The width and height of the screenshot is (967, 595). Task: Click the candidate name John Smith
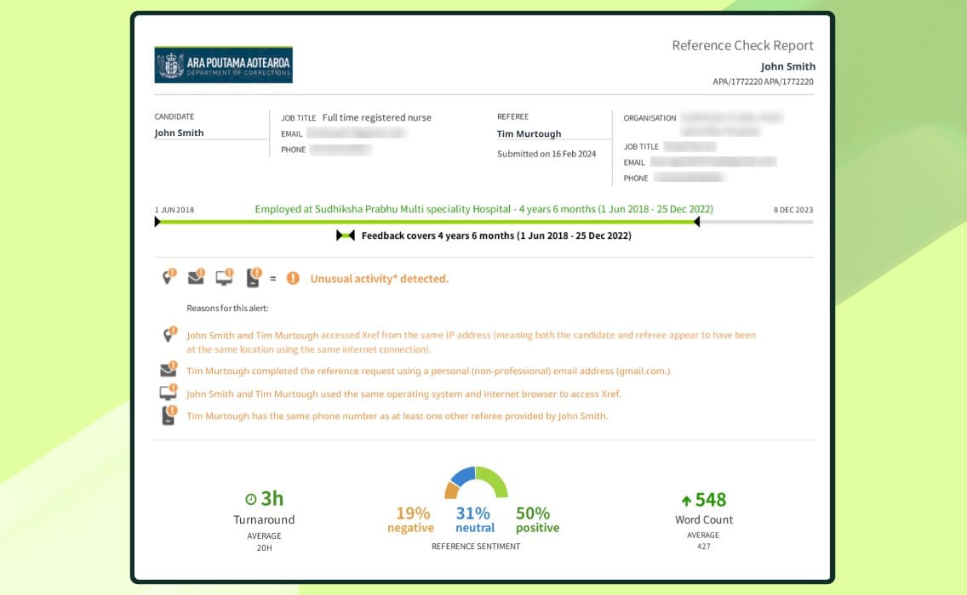coord(180,133)
